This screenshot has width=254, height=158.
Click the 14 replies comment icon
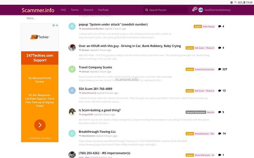220,134
